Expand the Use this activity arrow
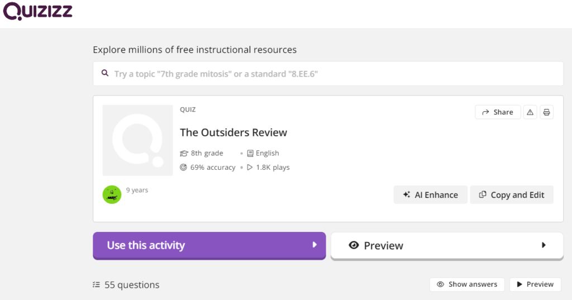Screen dimensions: 572x300 (x=314, y=245)
